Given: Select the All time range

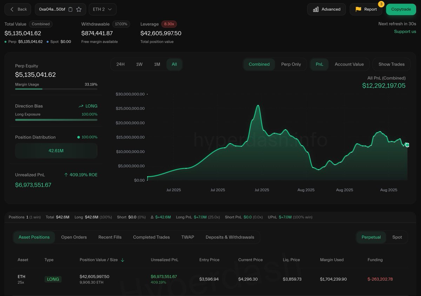Looking at the screenshot, I should 174,64.
